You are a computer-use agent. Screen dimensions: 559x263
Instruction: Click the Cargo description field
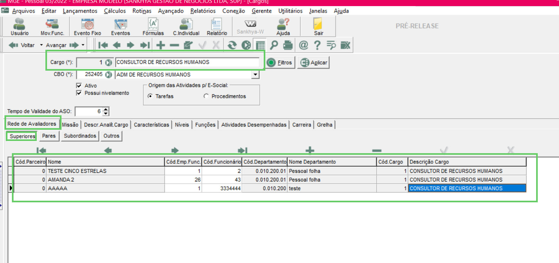click(187, 62)
